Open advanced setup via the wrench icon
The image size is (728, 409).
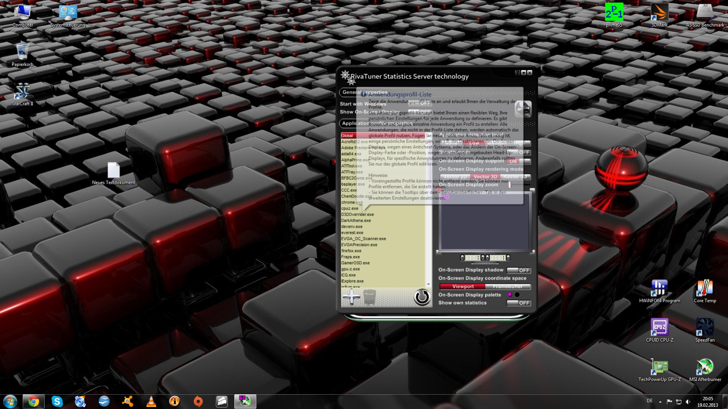pyautogui.click(x=523, y=109)
